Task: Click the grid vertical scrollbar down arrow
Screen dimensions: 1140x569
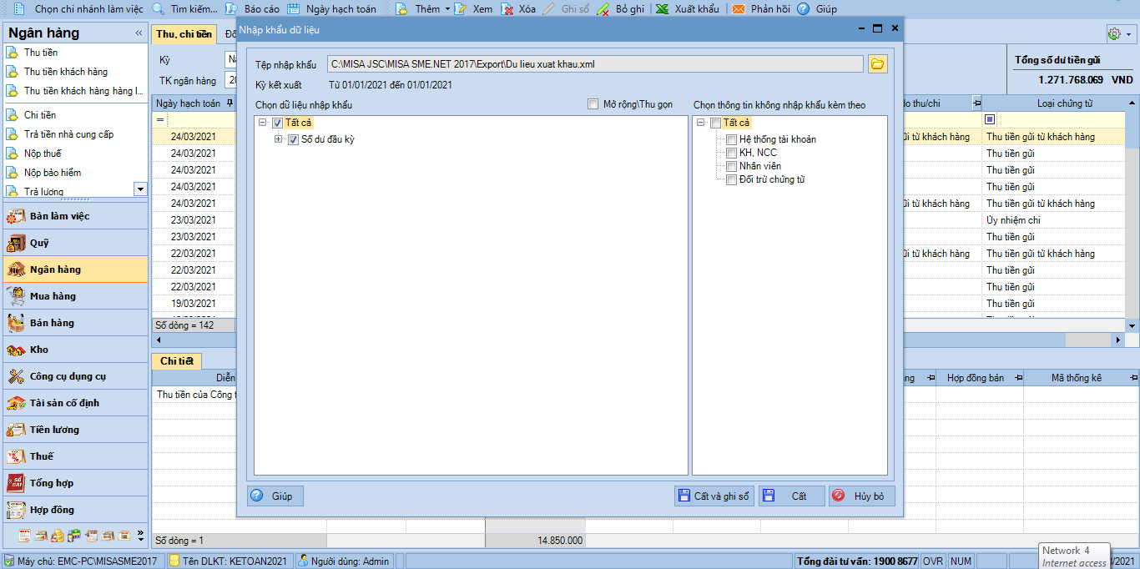Action: point(1132,325)
